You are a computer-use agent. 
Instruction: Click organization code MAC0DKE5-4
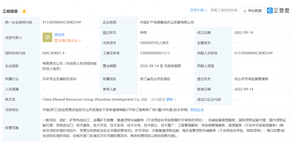point(54,53)
